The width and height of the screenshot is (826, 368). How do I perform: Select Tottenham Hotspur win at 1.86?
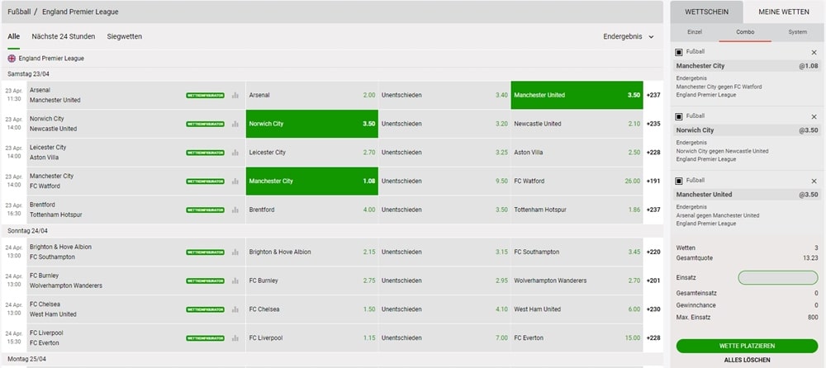[577, 210]
